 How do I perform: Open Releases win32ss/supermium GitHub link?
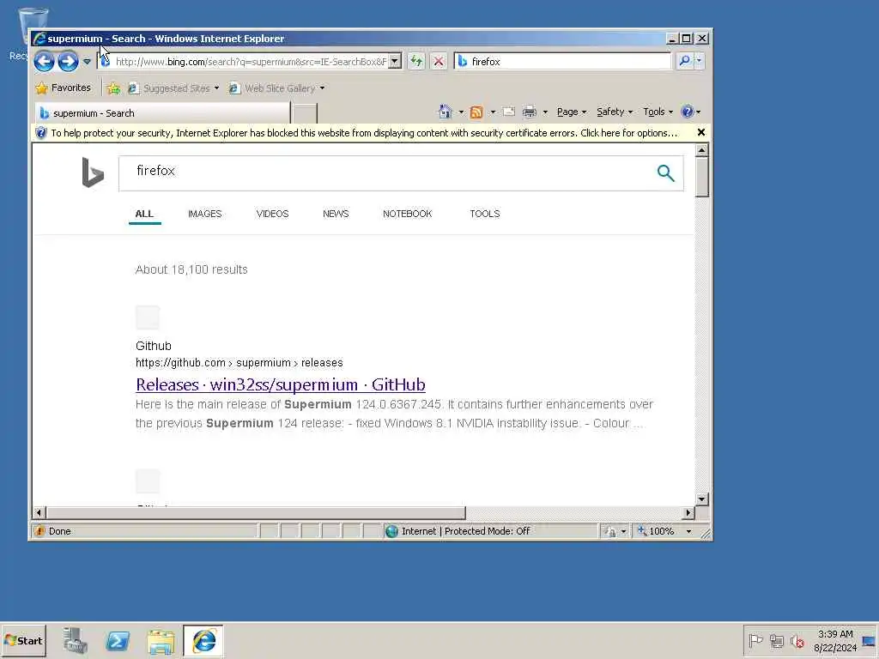tap(281, 385)
